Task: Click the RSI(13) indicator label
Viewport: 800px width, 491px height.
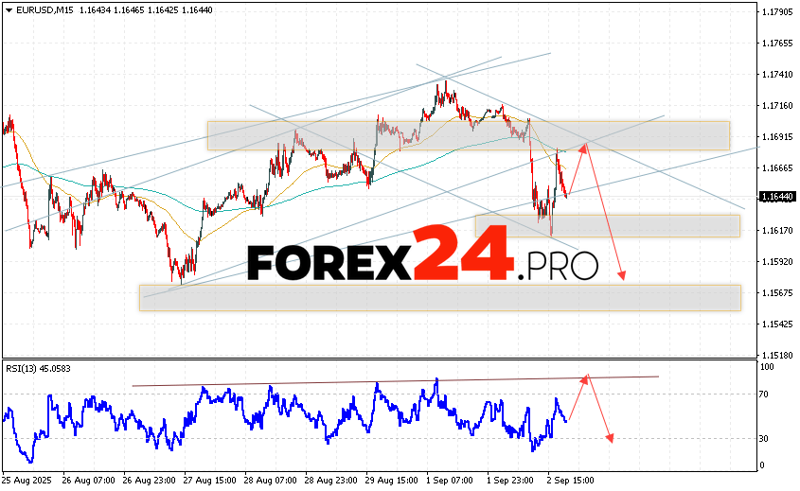Action: (x=37, y=368)
